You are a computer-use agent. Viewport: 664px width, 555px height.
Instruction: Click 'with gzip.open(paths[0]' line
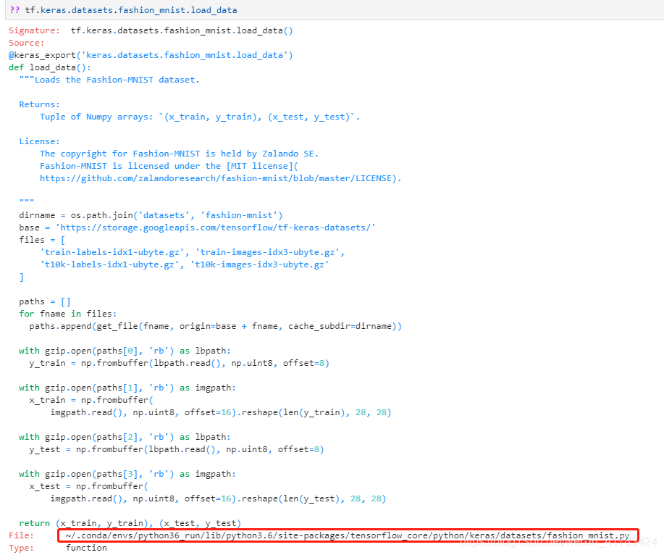125,351
